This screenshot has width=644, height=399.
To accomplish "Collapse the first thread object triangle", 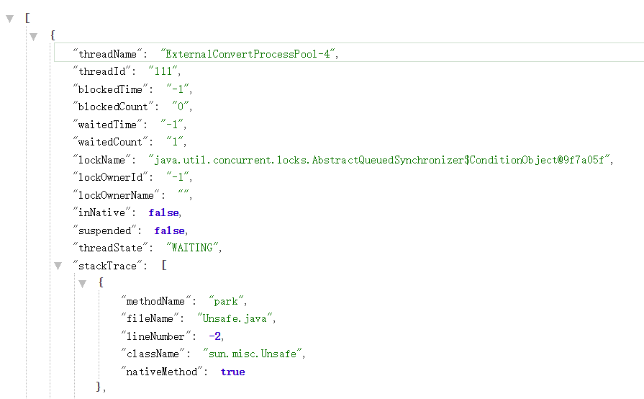I will point(34,37).
